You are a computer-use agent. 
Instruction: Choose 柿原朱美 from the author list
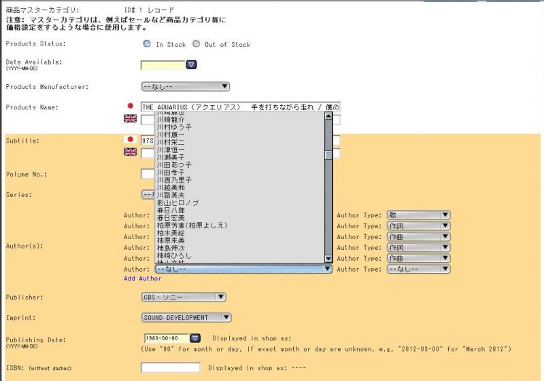[x=240, y=240]
